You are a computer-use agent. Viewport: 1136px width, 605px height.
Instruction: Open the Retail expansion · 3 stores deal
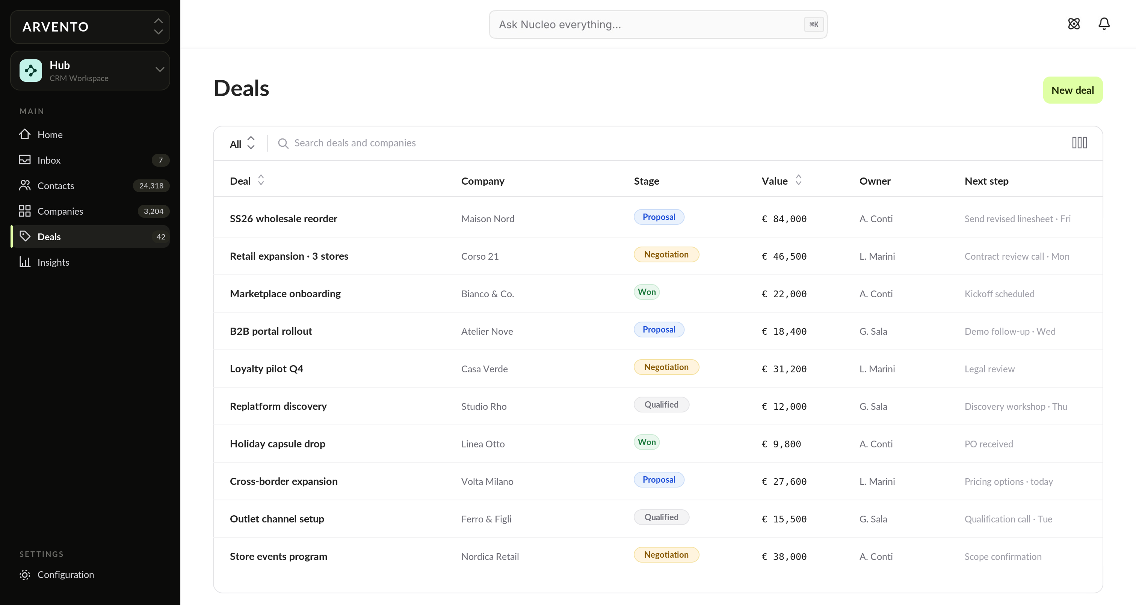tap(289, 256)
